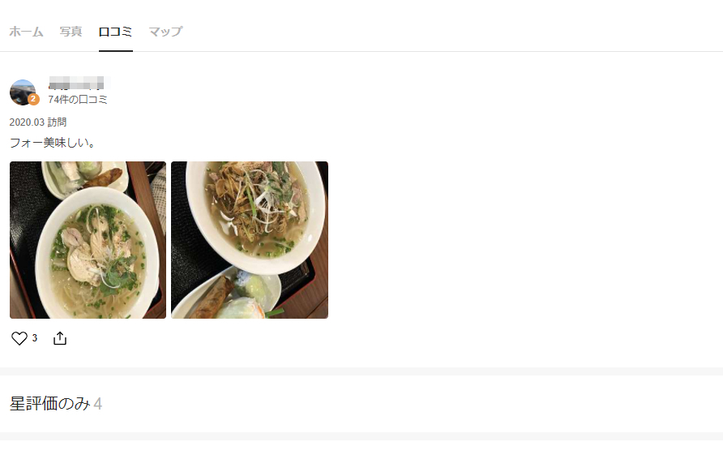This screenshot has width=723, height=472.
Task: Click the orange level 2 badge
Action: (33, 99)
